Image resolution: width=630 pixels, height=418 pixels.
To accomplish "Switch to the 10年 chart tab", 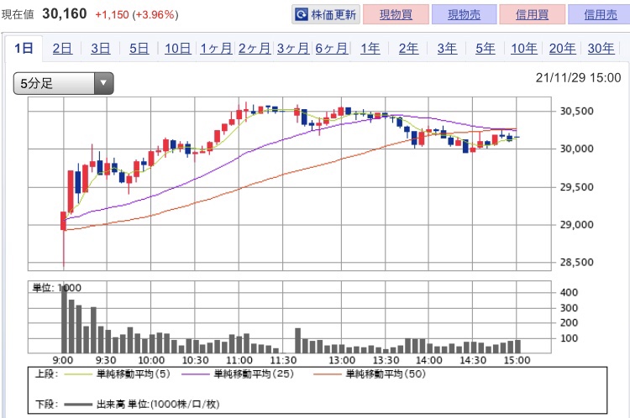I will [x=524, y=49].
